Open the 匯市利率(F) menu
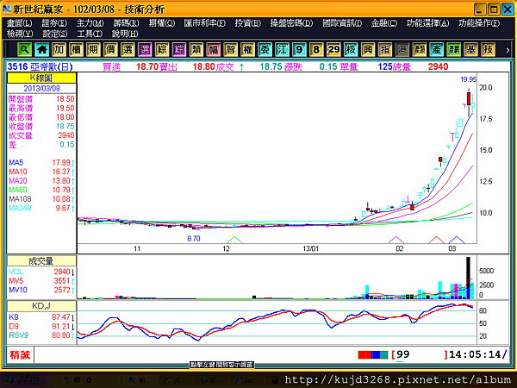 (205, 23)
